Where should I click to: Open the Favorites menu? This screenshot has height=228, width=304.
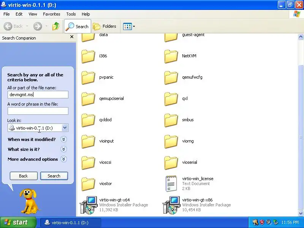[52, 14]
